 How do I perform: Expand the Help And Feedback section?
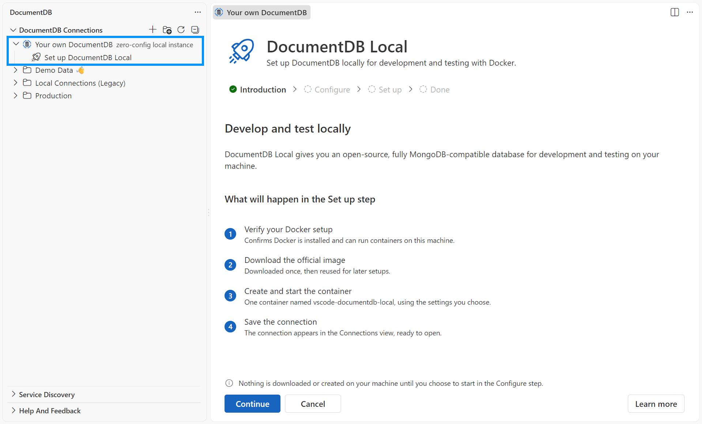pyautogui.click(x=14, y=410)
